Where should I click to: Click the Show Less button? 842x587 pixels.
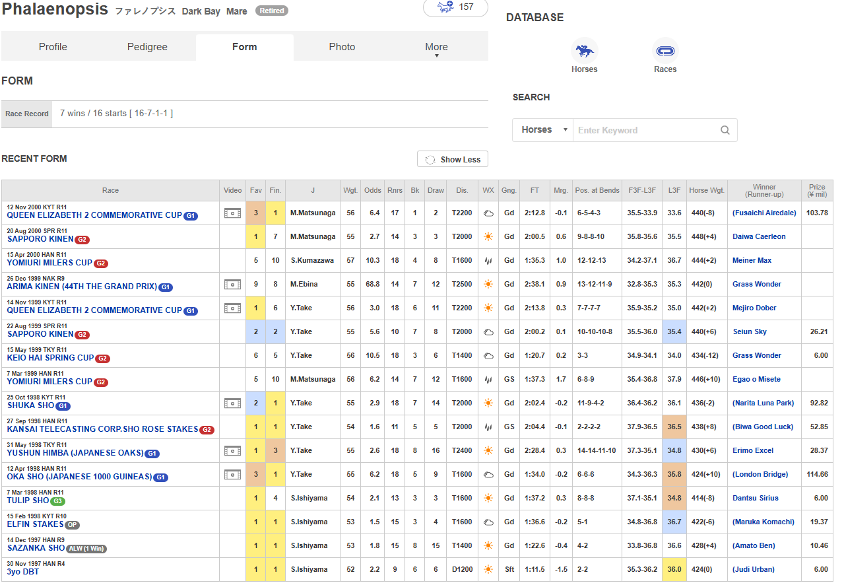click(x=453, y=159)
